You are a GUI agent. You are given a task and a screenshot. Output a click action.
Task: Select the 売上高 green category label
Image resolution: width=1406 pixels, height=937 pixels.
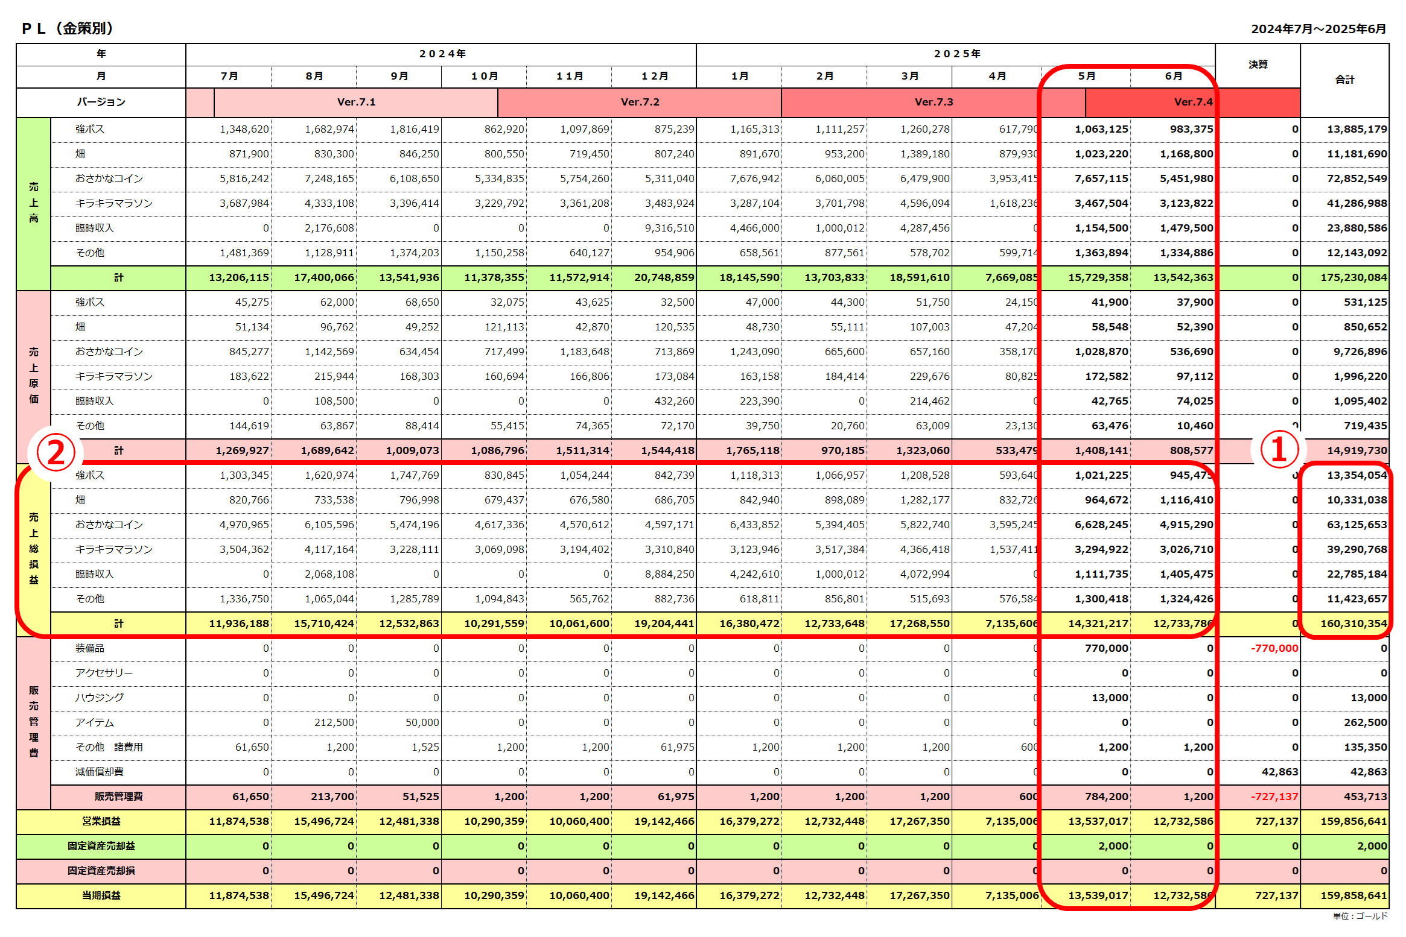pos(34,203)
